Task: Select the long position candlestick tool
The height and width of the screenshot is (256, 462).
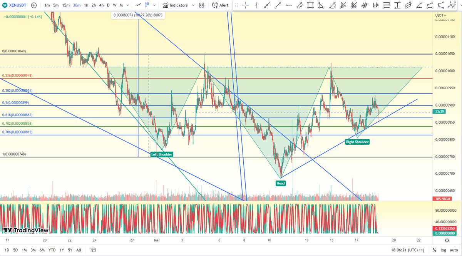Action: point(365,5)
